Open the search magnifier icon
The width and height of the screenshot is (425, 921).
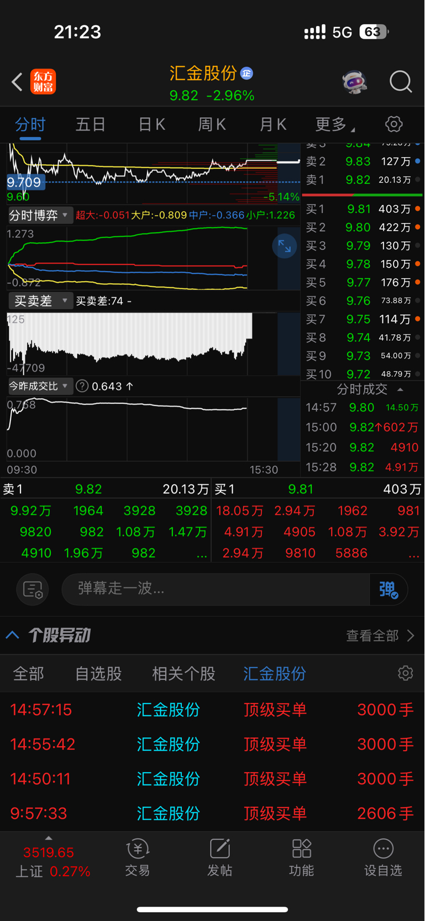pos(401,82)
